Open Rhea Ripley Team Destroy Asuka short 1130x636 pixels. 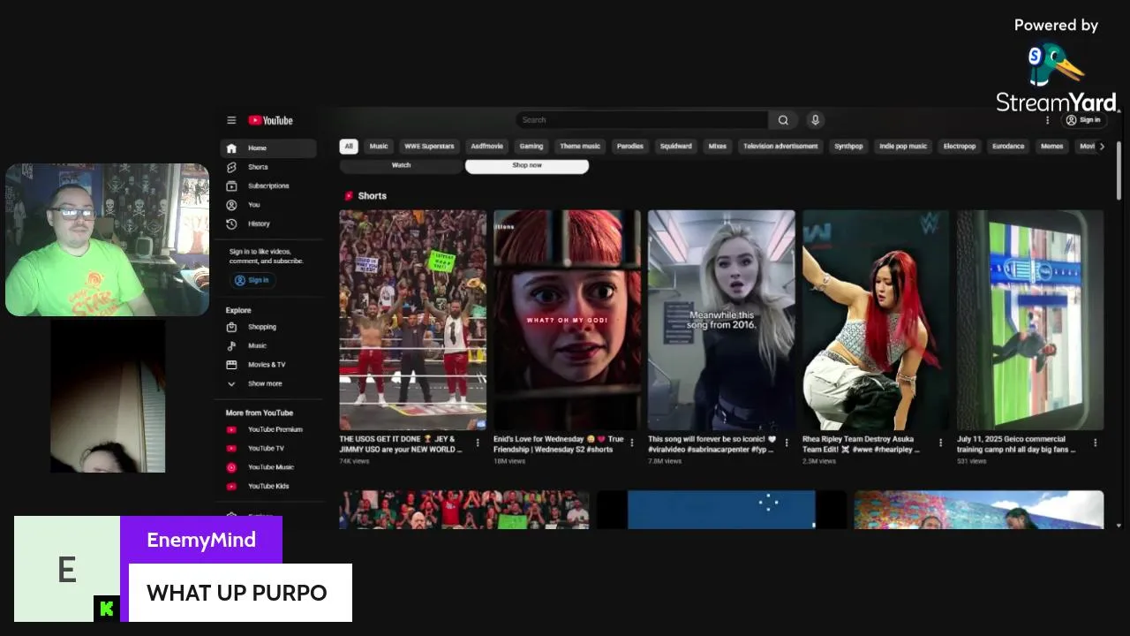(876, 320)
